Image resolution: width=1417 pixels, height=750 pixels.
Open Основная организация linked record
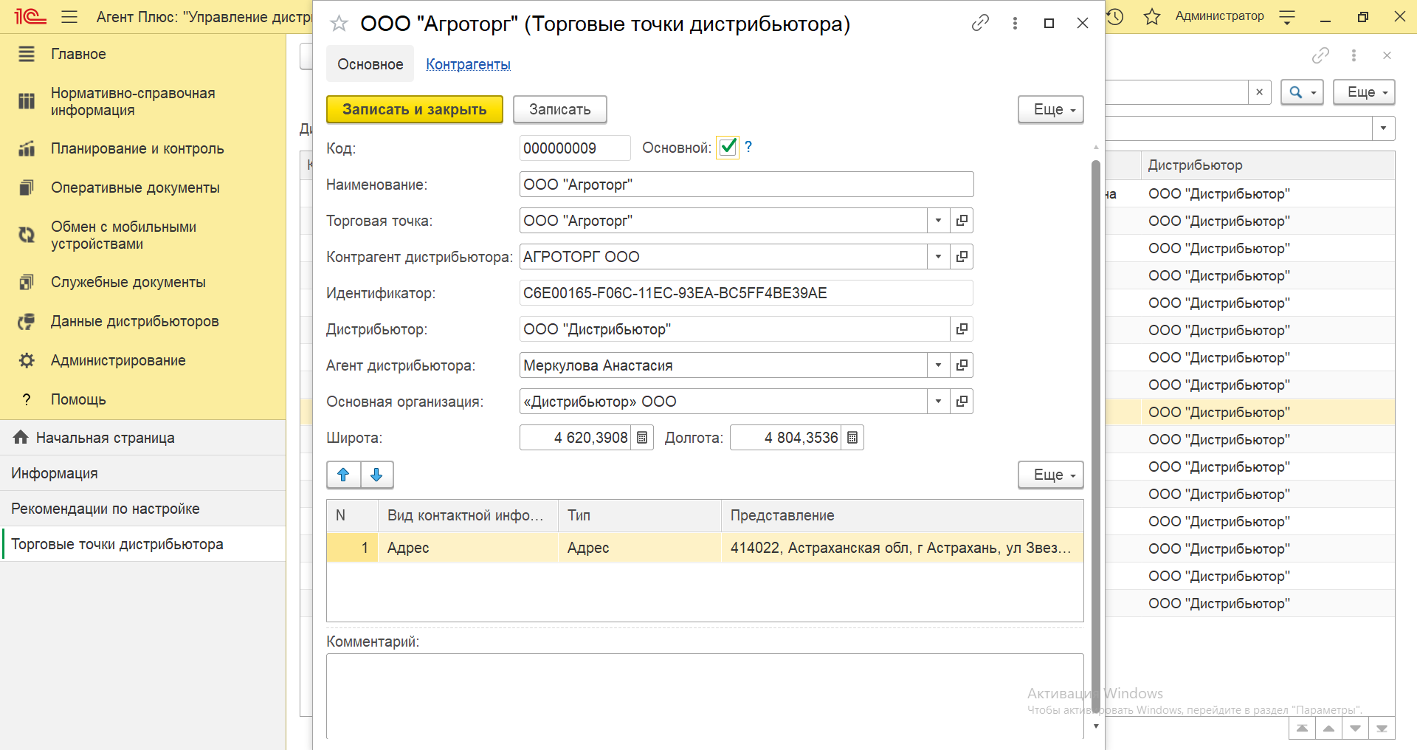962,401
